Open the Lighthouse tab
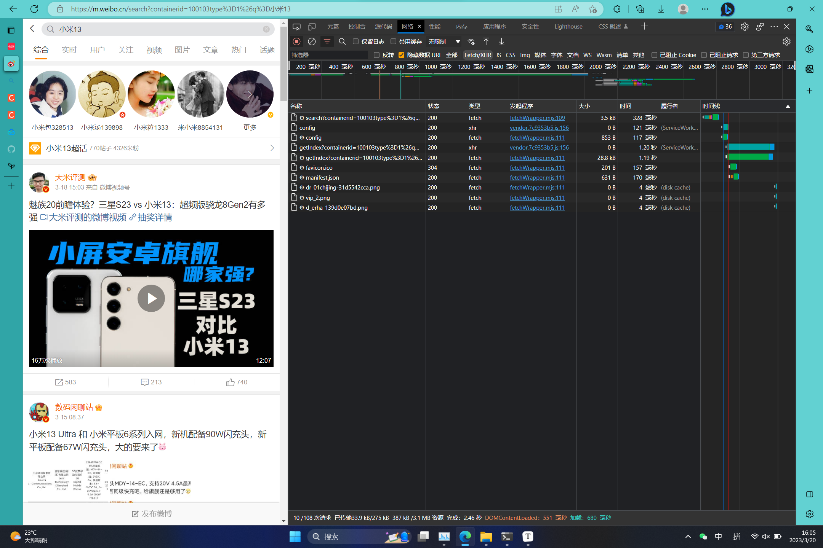 click(568, 27)
